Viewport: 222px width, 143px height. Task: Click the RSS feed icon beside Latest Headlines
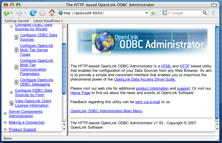[x=62, y=21]
